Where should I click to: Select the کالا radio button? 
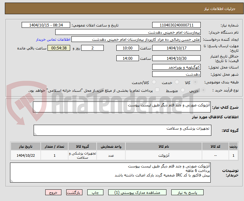click(x=195, y=82)
